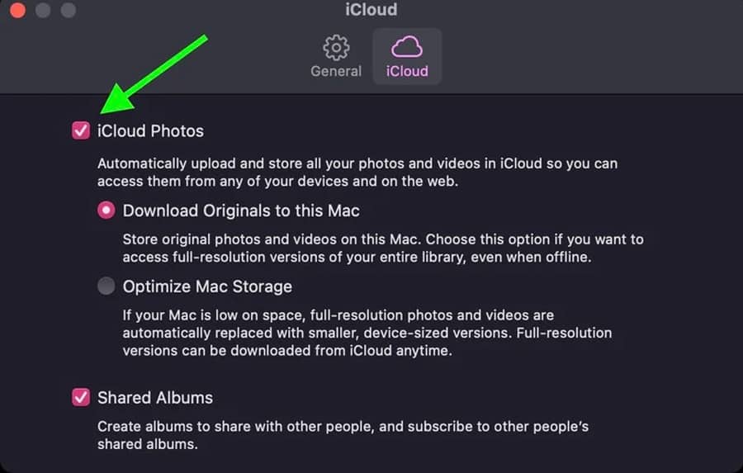Click the description about automatically uploading photos
Screen dimensions: 743x473
pos(357,173)
